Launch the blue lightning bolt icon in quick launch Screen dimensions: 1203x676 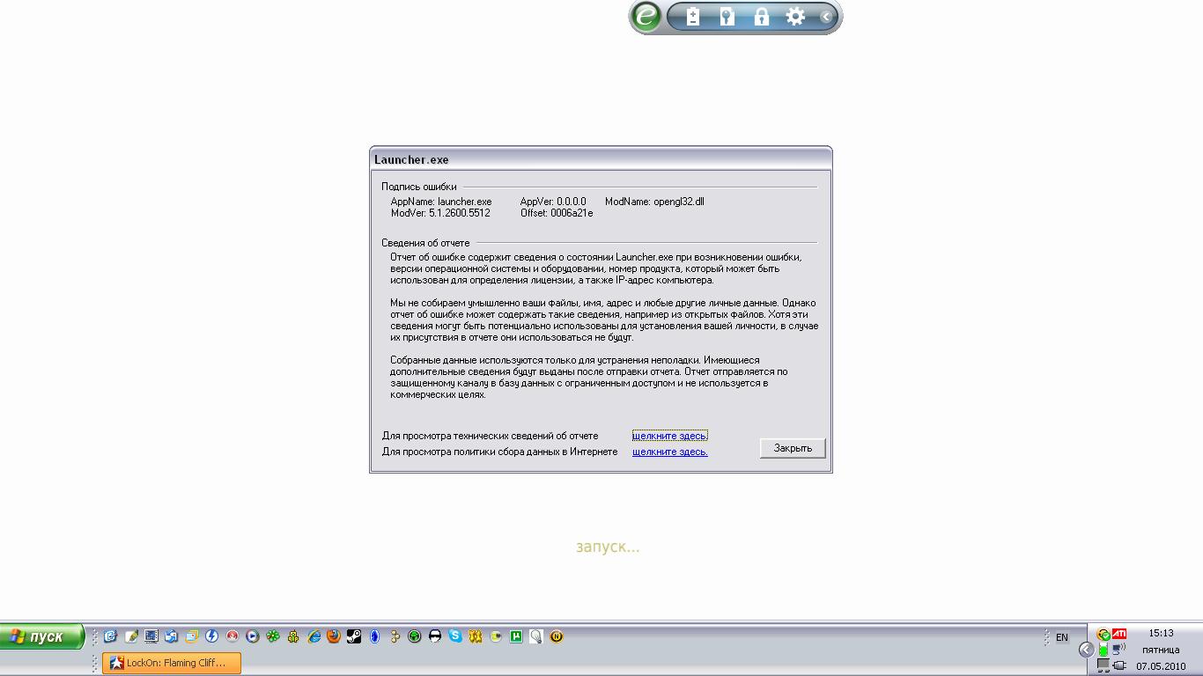[211, 636]
